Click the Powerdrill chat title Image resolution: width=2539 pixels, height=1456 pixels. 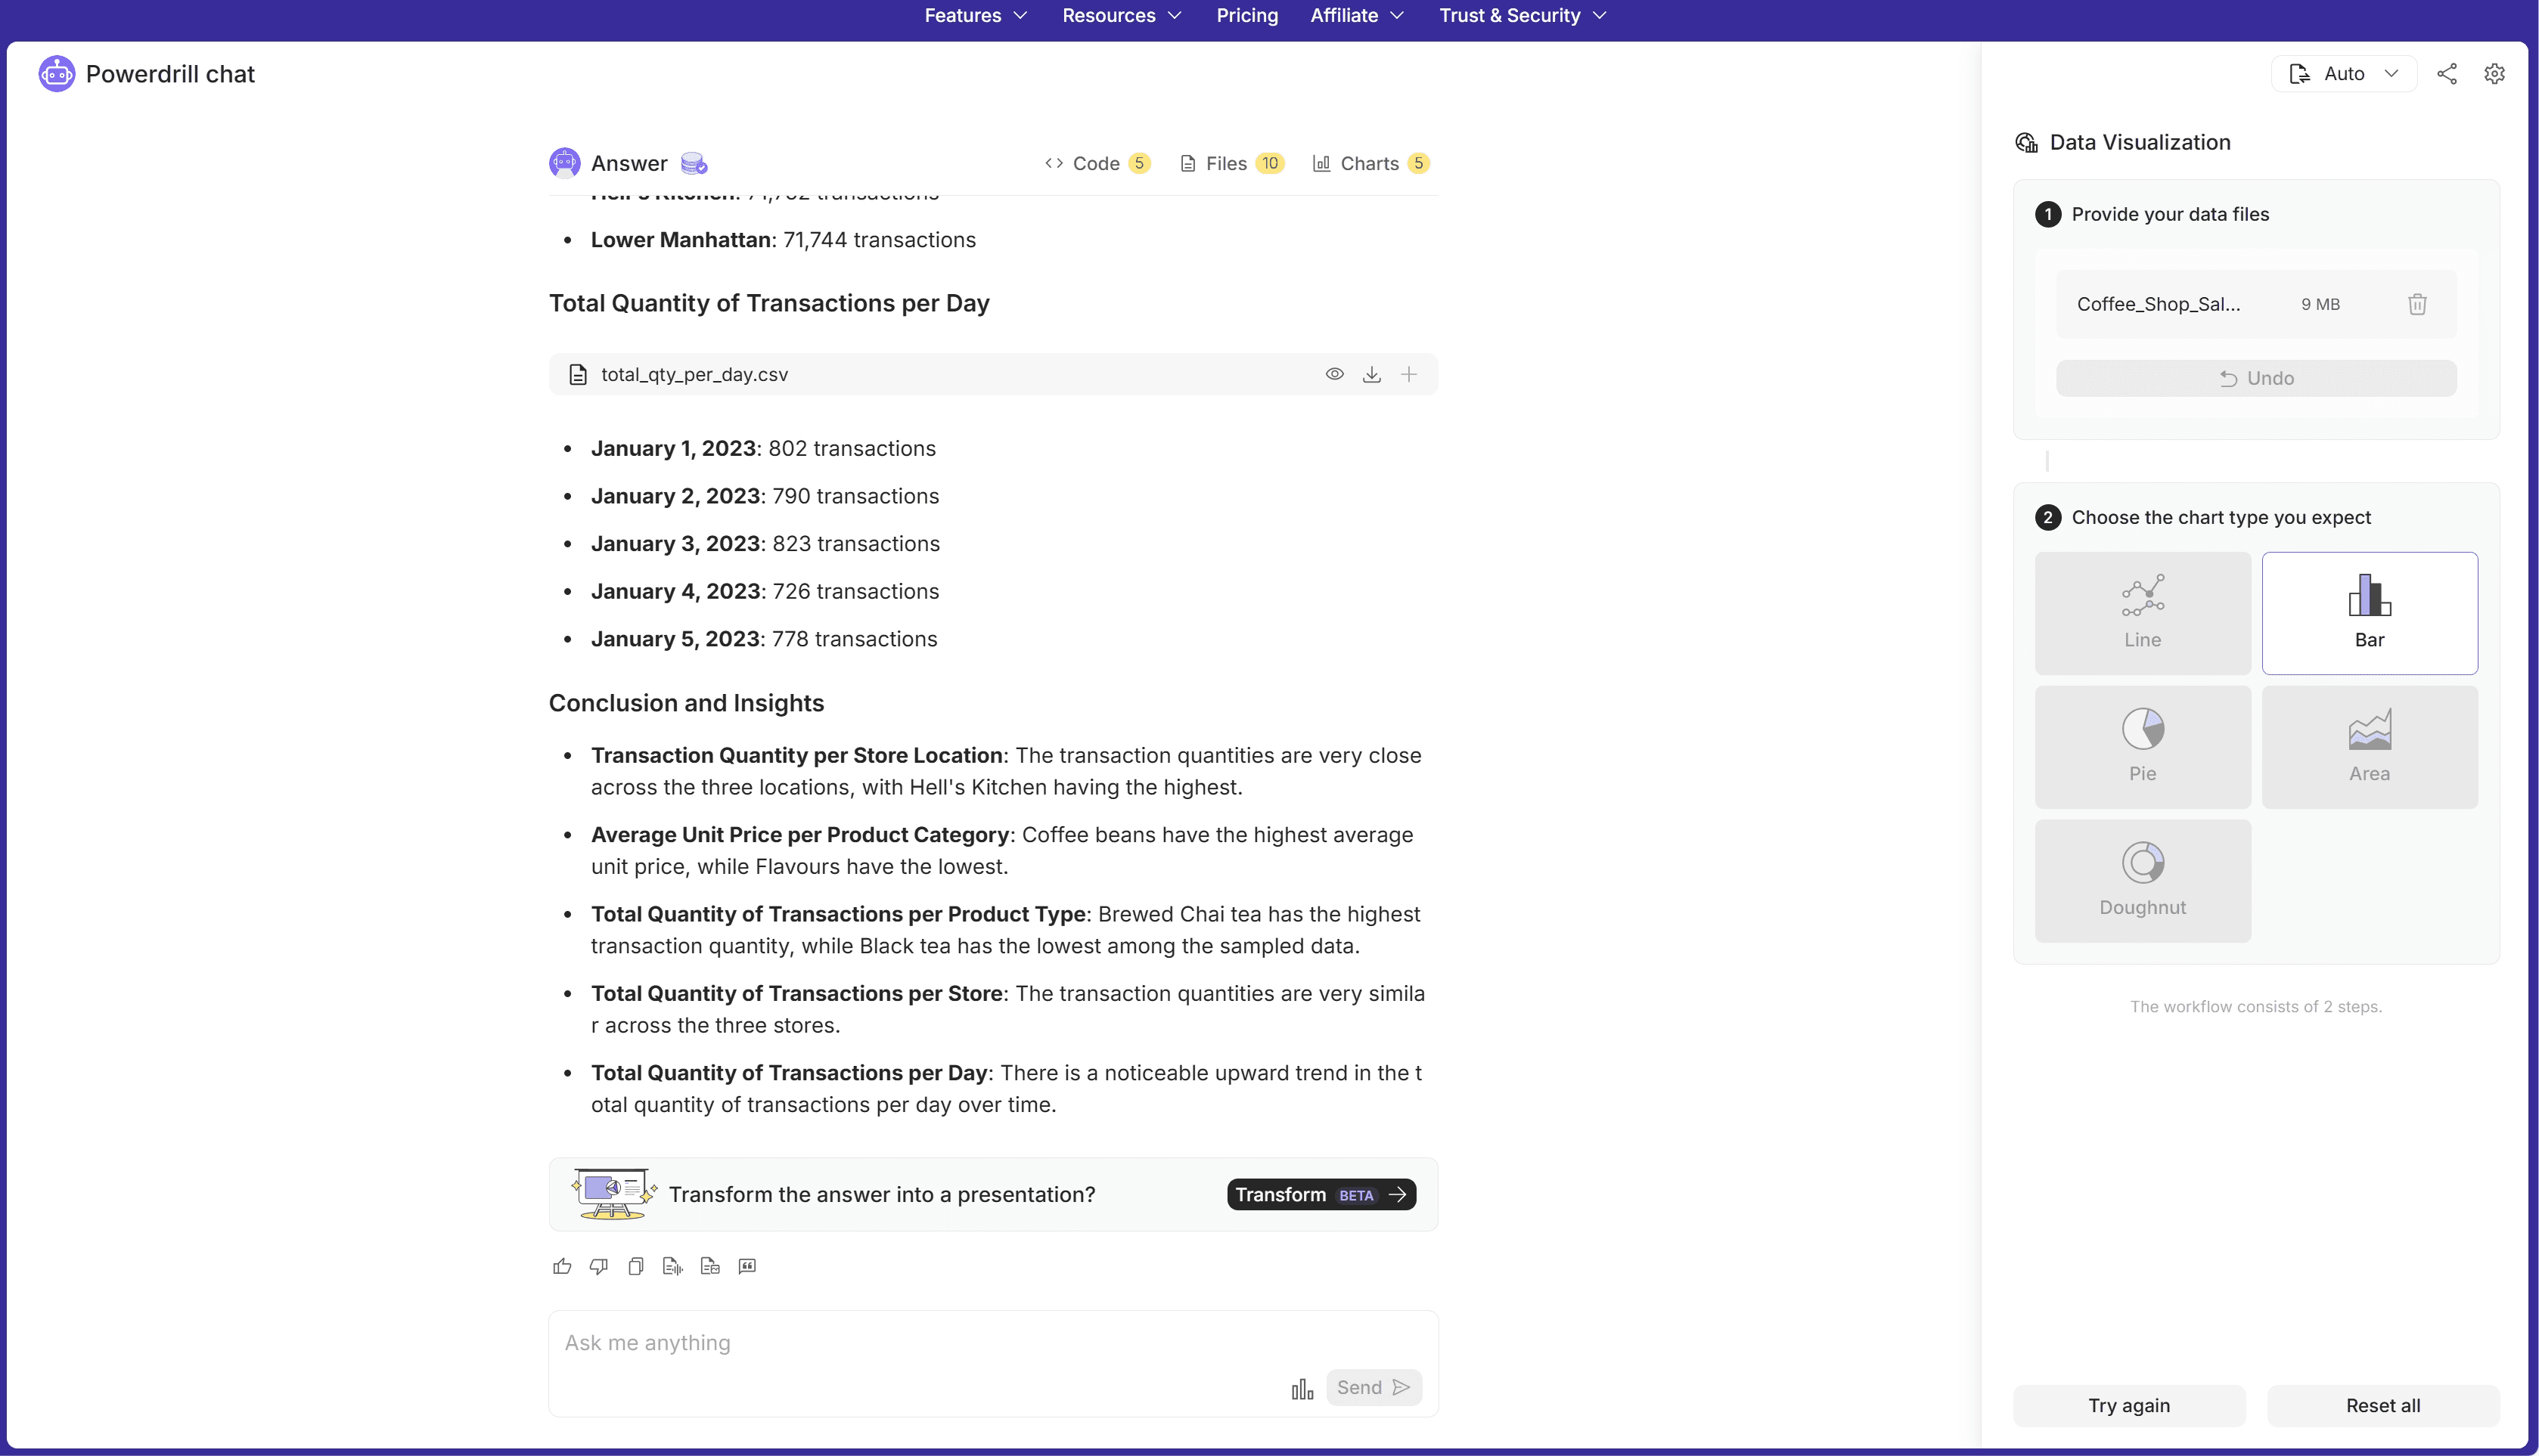(170, 74)
